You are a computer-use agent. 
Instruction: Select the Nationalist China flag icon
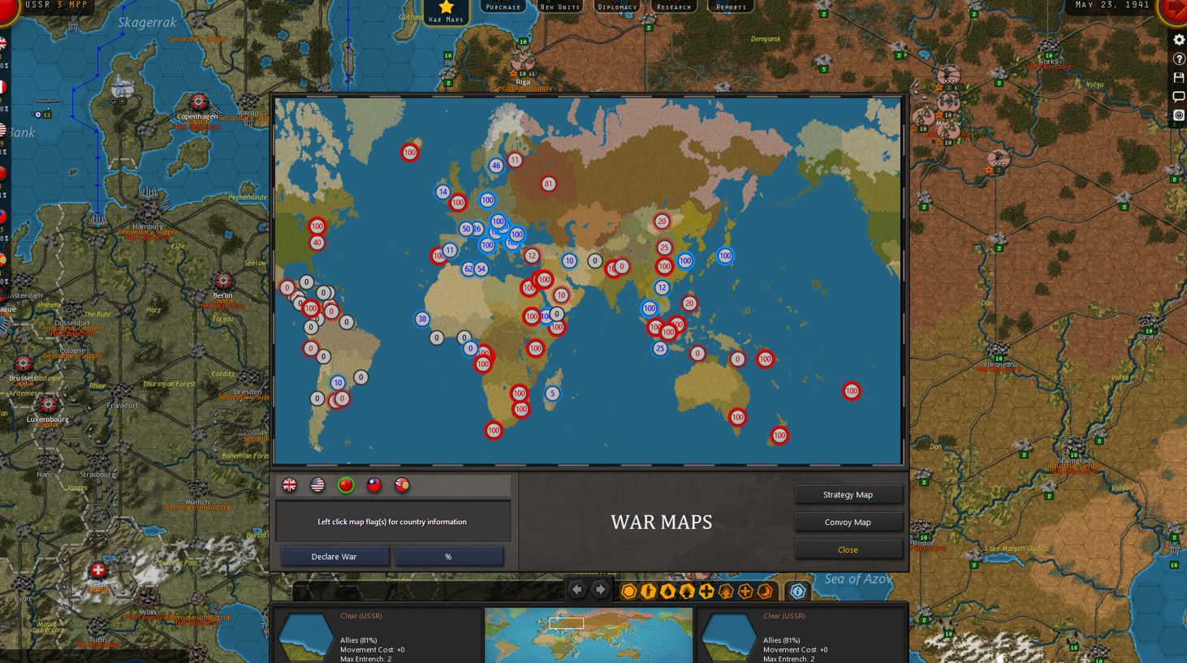[x=374, y=485]
